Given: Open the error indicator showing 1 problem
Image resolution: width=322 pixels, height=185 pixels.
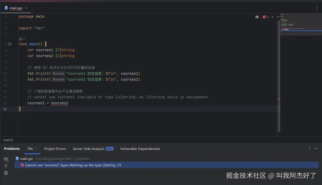Looking at the screenshot, I should coord(265,17).
